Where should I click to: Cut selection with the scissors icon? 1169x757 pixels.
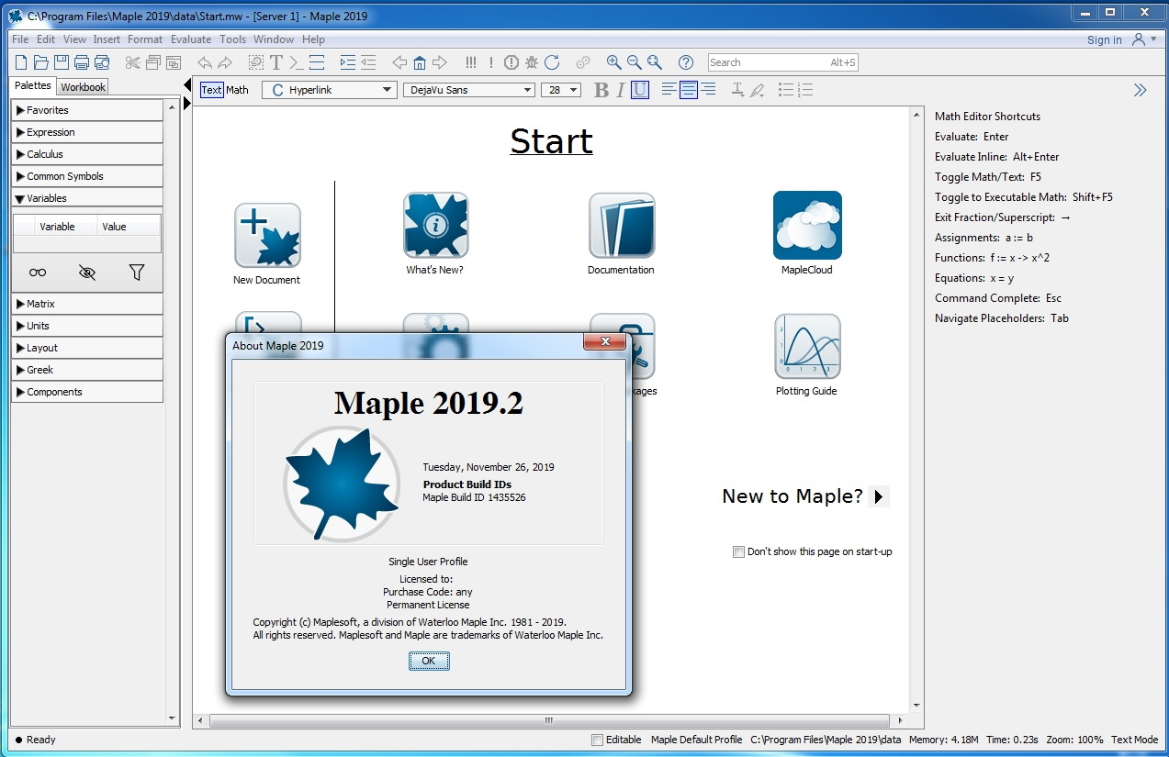coord(133,62)
